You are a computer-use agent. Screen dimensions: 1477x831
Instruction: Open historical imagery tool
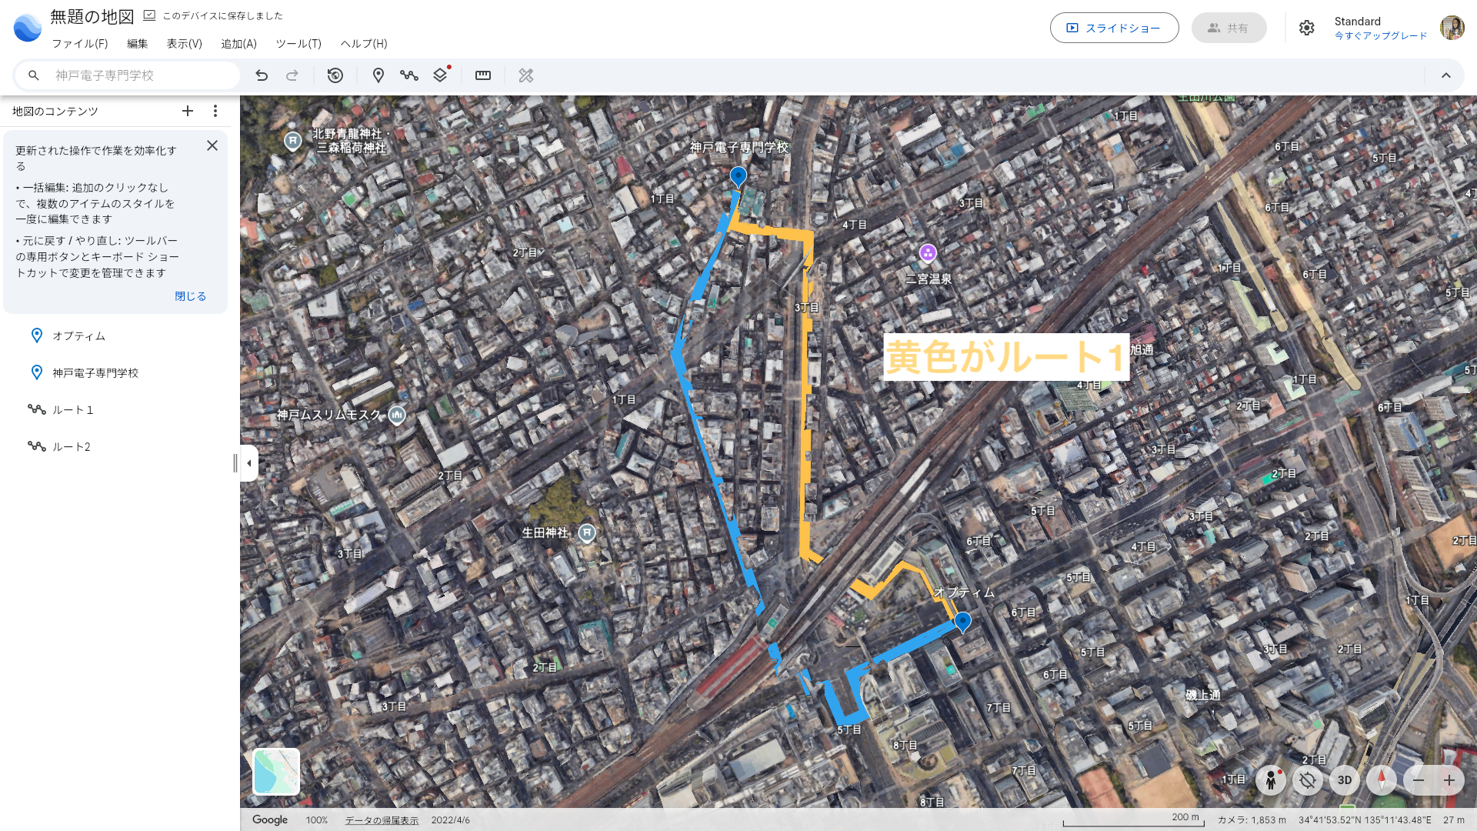click(x=335, y=75)
